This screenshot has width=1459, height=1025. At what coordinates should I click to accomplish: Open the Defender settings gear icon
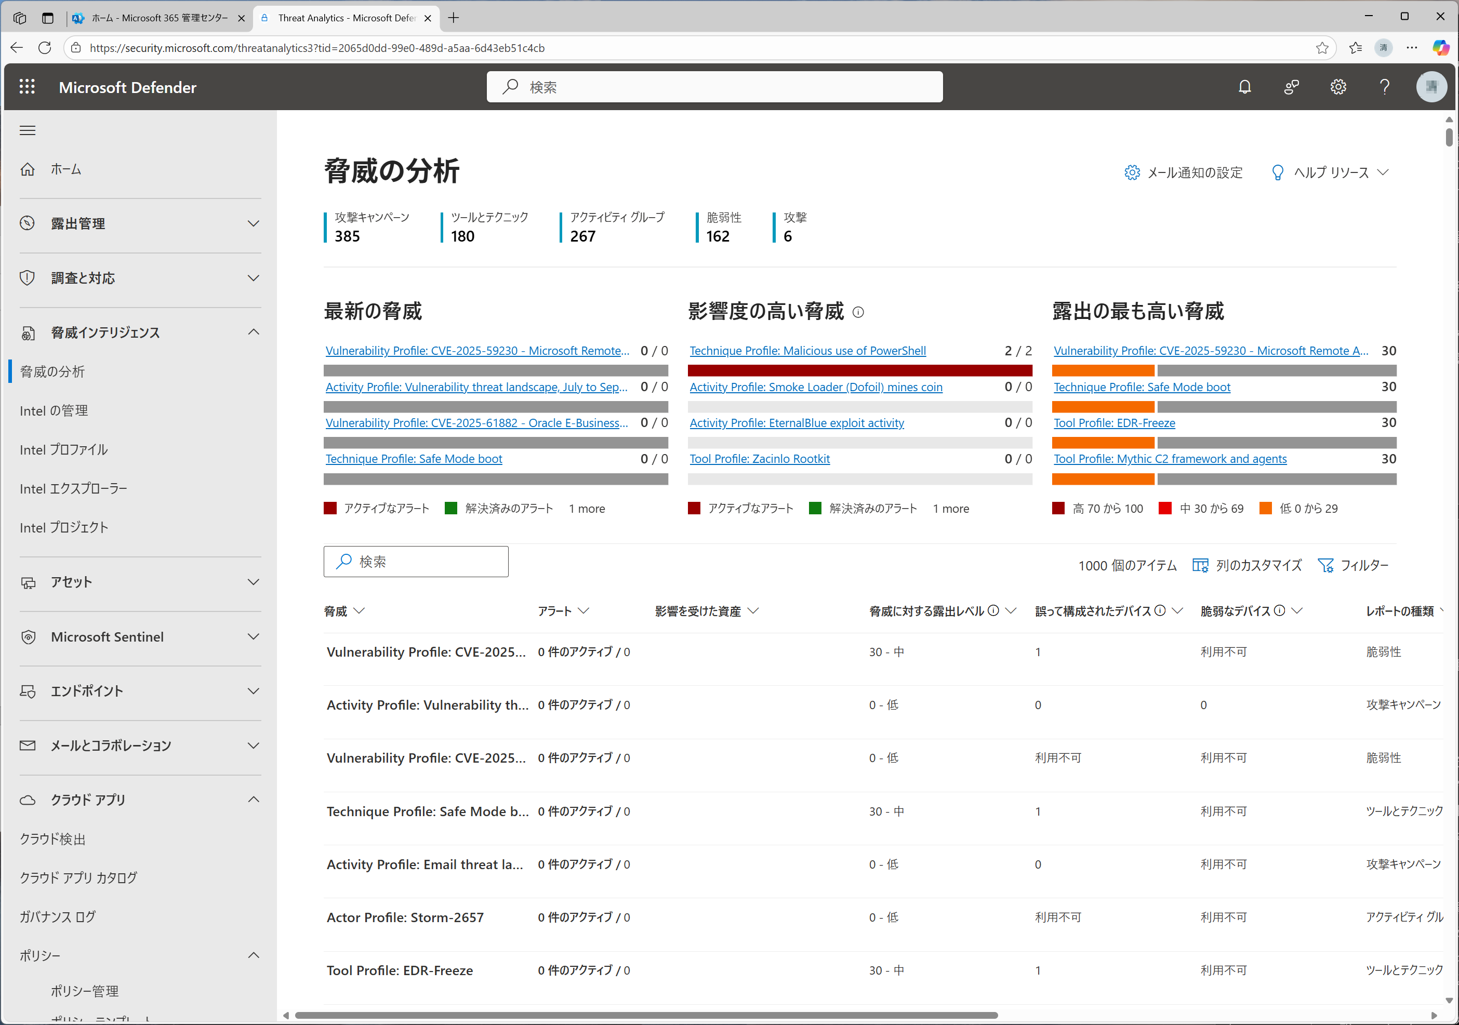[1337, 87]
